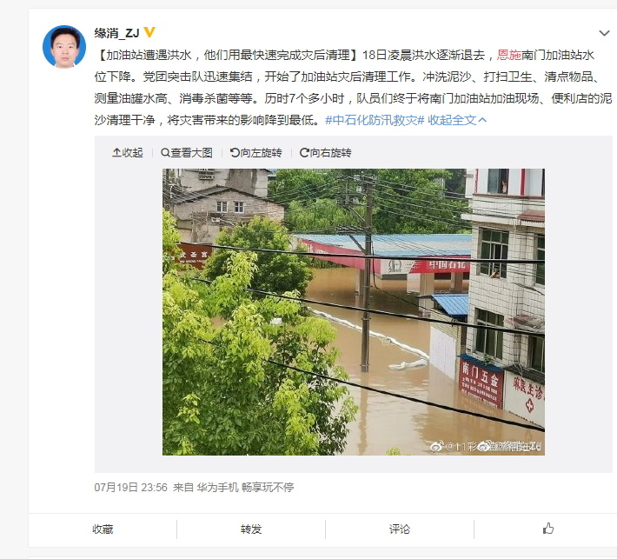
Task: Rotate the photo right with 向右旋转
Action: [325, 153]
